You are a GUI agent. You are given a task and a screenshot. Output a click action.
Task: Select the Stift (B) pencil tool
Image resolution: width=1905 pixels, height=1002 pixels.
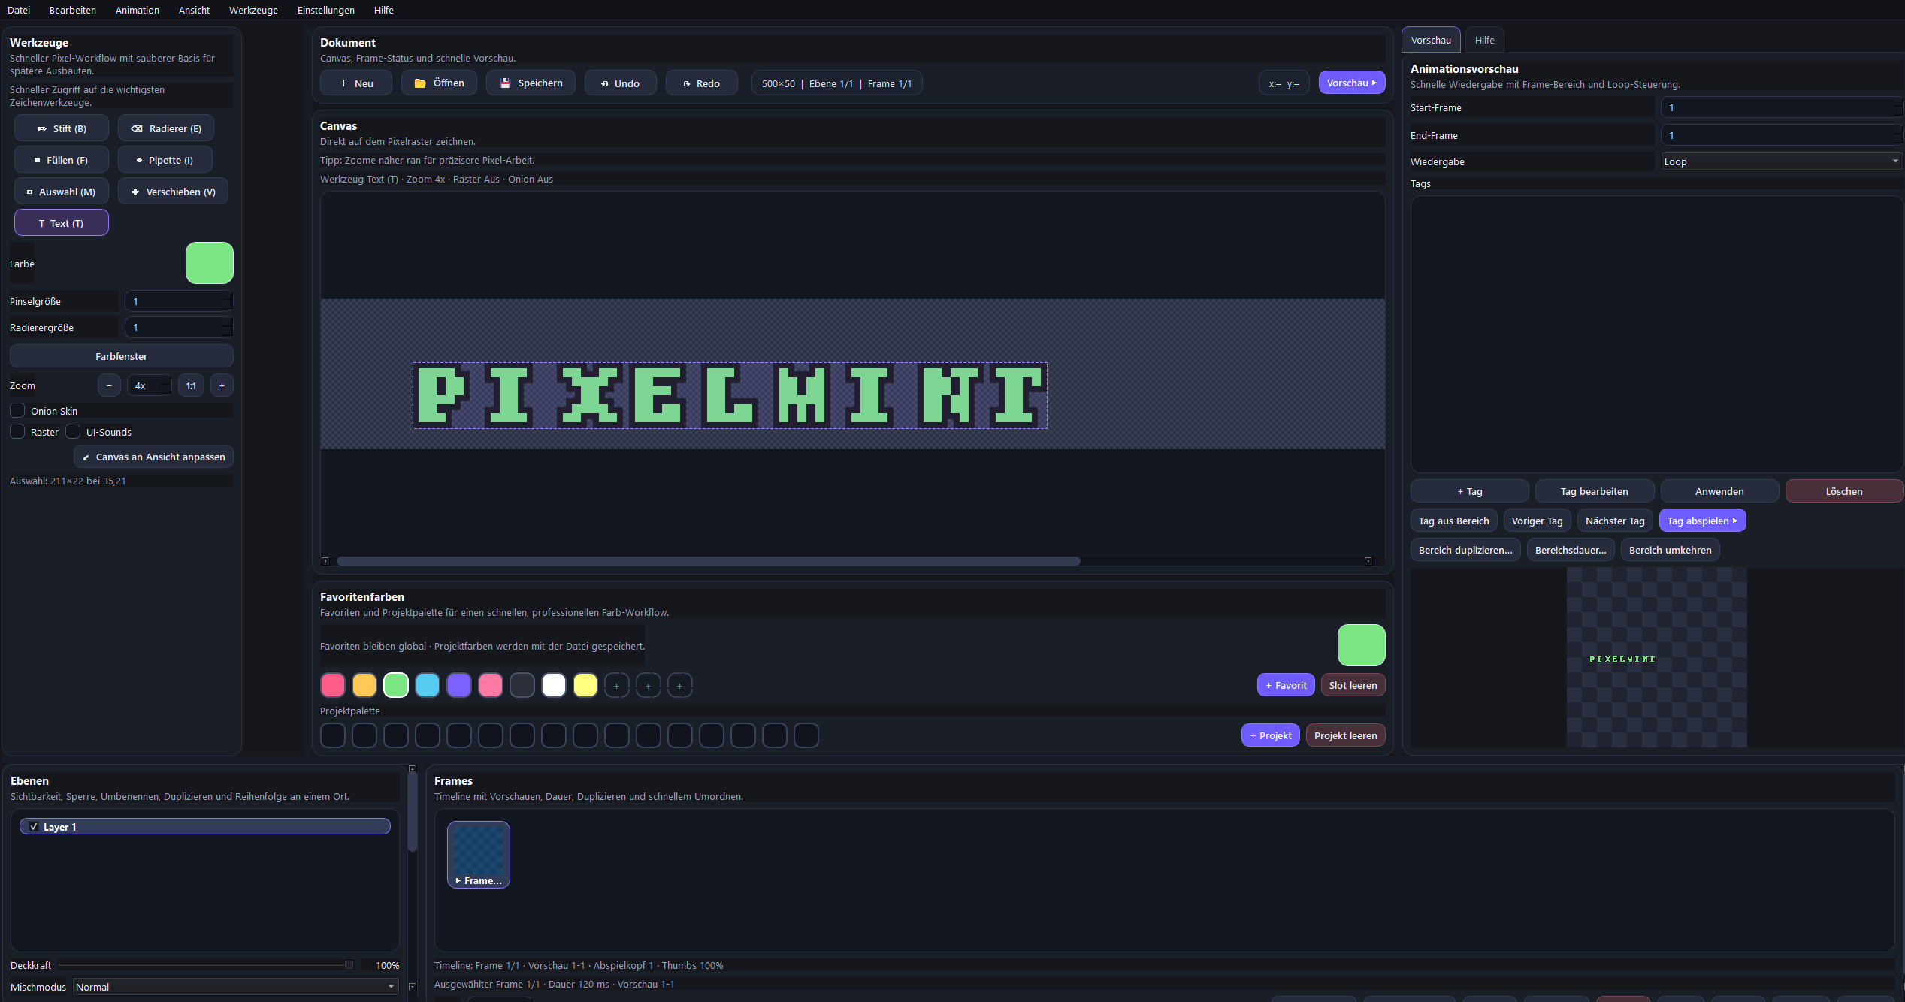[62, 128]
